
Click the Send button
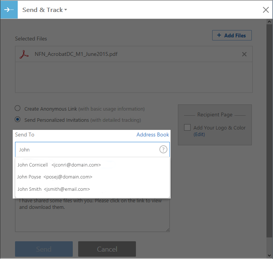[x=44, y=249]
